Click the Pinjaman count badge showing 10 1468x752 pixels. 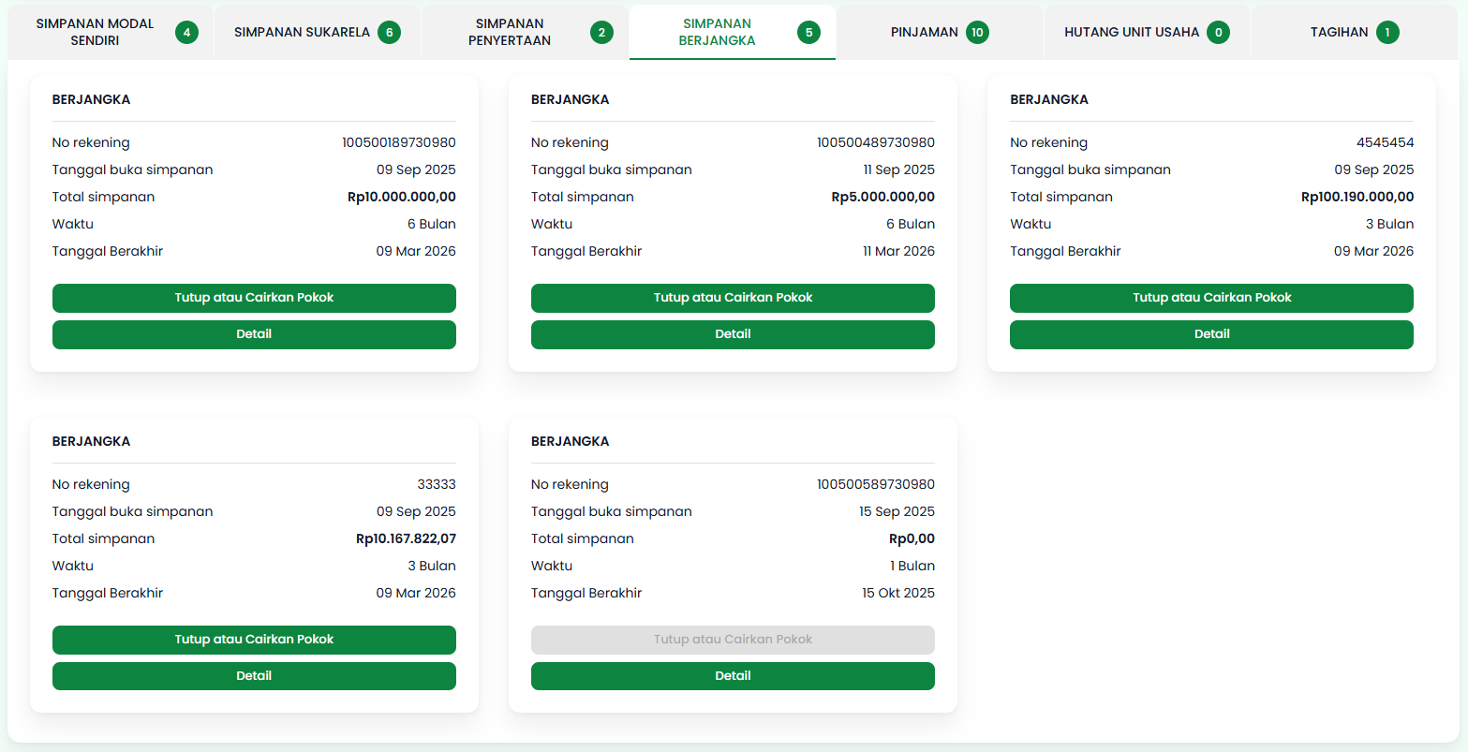[x=977, y=33]
